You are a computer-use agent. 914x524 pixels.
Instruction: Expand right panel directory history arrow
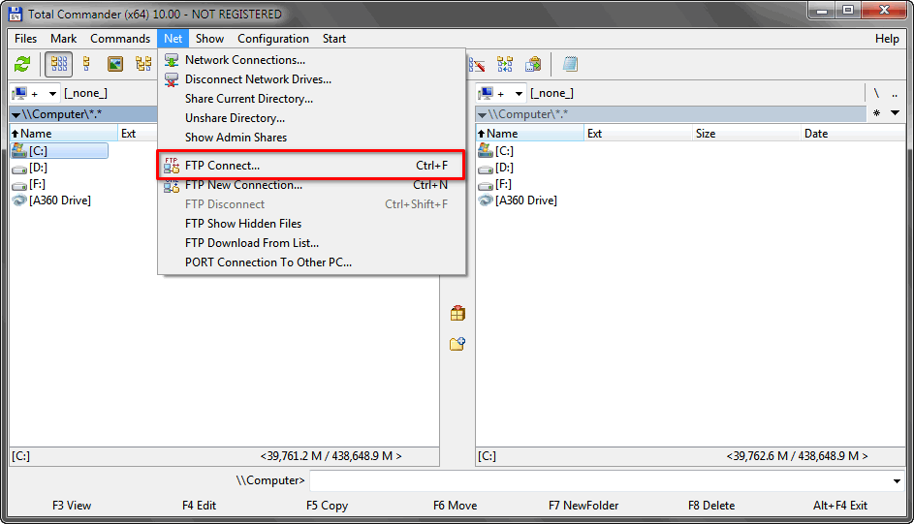coord(482,114)
